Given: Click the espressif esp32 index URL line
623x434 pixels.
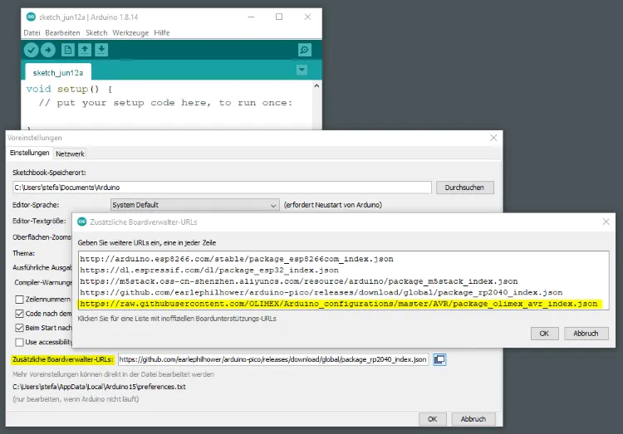Looking at the screenshot, I should tap(209, 270).
